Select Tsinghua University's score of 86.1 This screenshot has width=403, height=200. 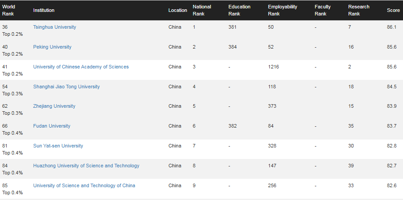tap(391, 27)
